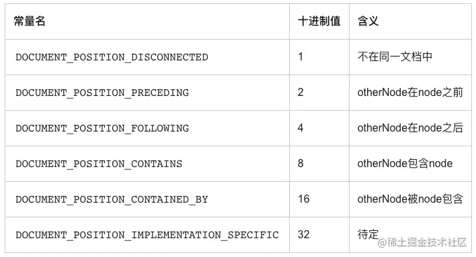Image resolution: width=476 pixels, height=257 pixels.
Task: Click the otherNode包含node meaning cell
Action: coord(410,164)
